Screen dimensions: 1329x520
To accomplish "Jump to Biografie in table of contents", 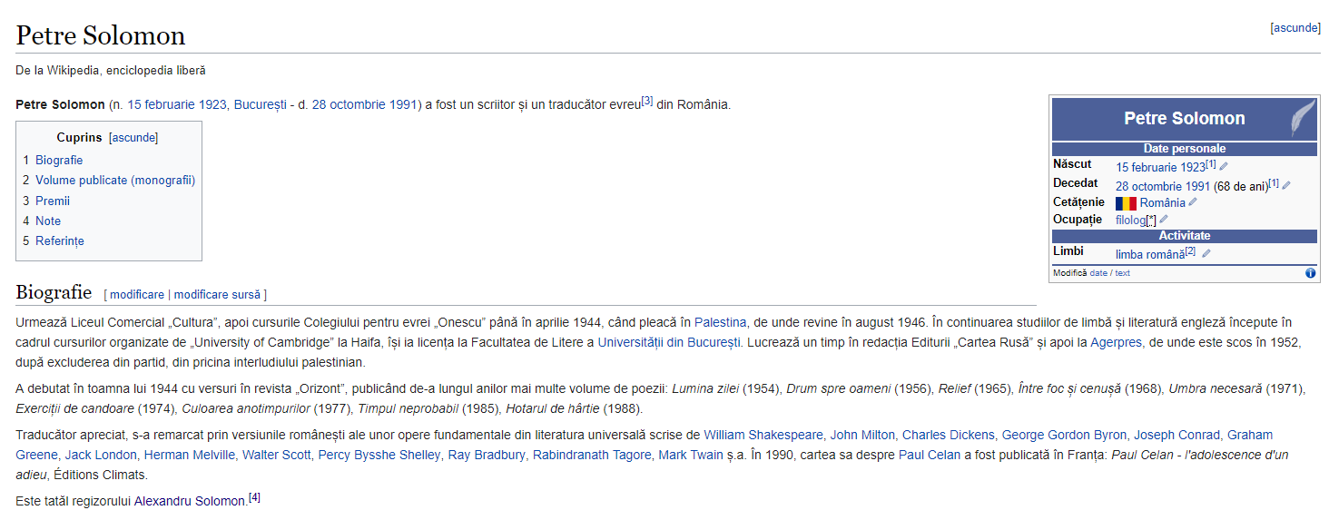I will tap(59, 161).
